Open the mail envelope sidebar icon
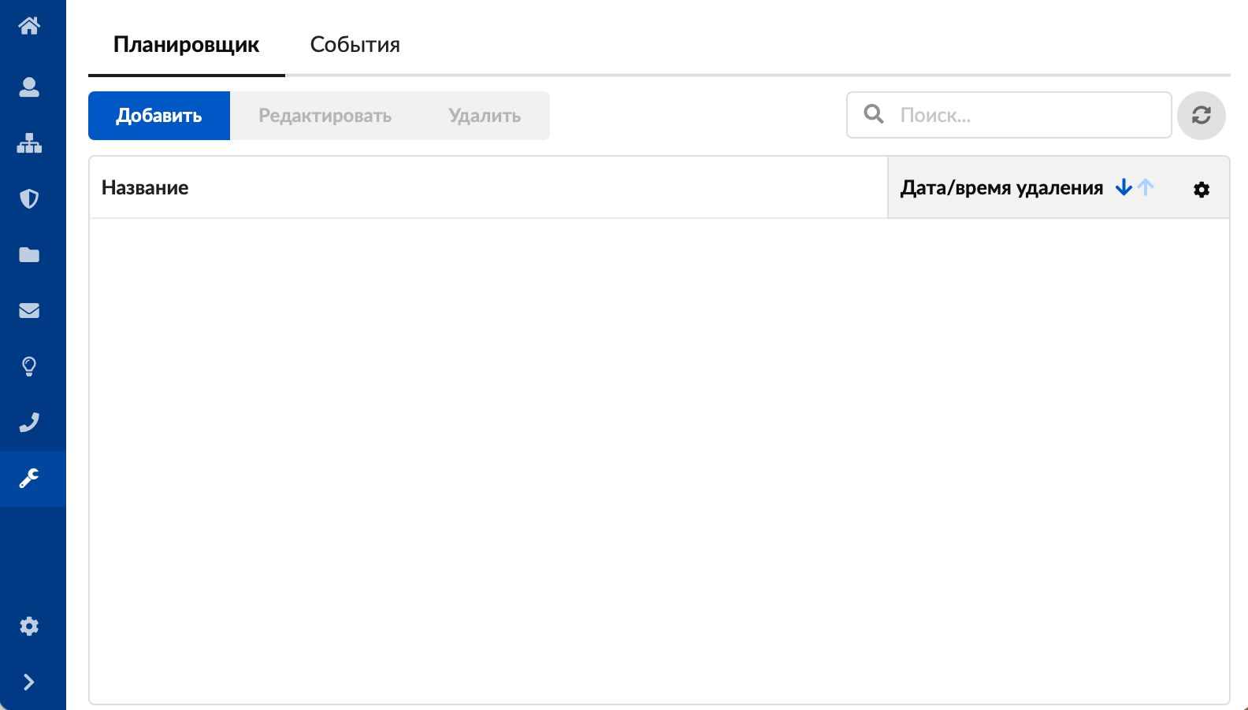1248x710 pixels. (x=29, y=310)
